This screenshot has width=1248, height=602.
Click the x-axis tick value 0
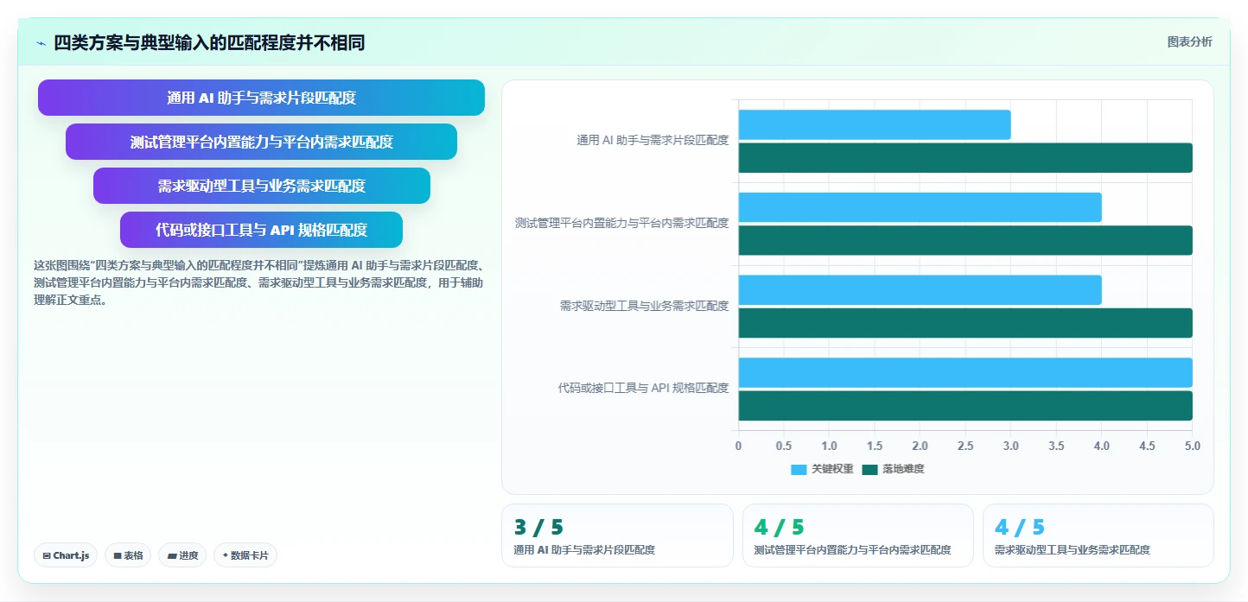click(x=738, y=446)
